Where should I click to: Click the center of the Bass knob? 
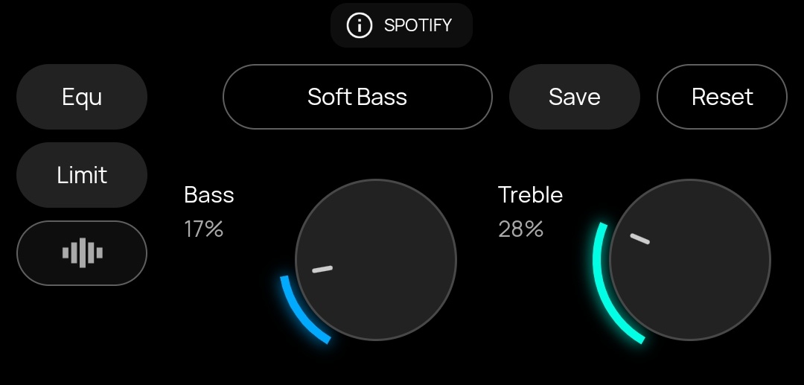point(376,260)
